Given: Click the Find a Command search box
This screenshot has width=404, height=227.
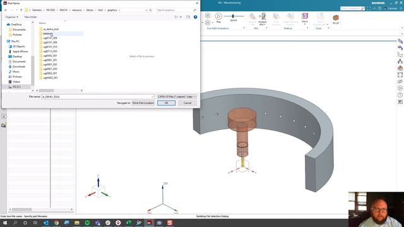Looking at the screenshot, I should tap(352, 8).
